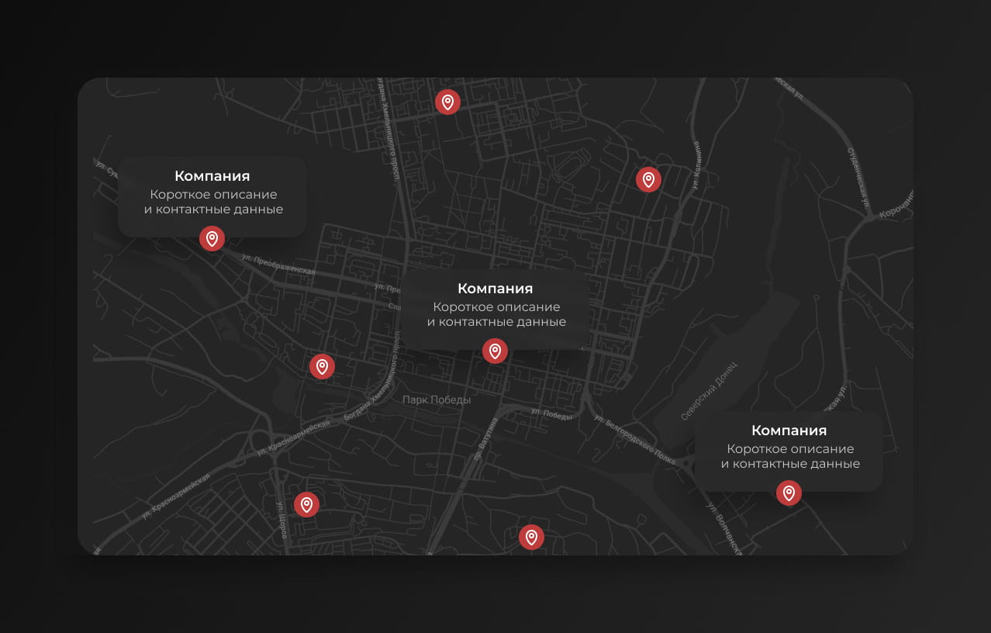
Task: Open the leftmost Компания card title
Action: pos(212,176)
